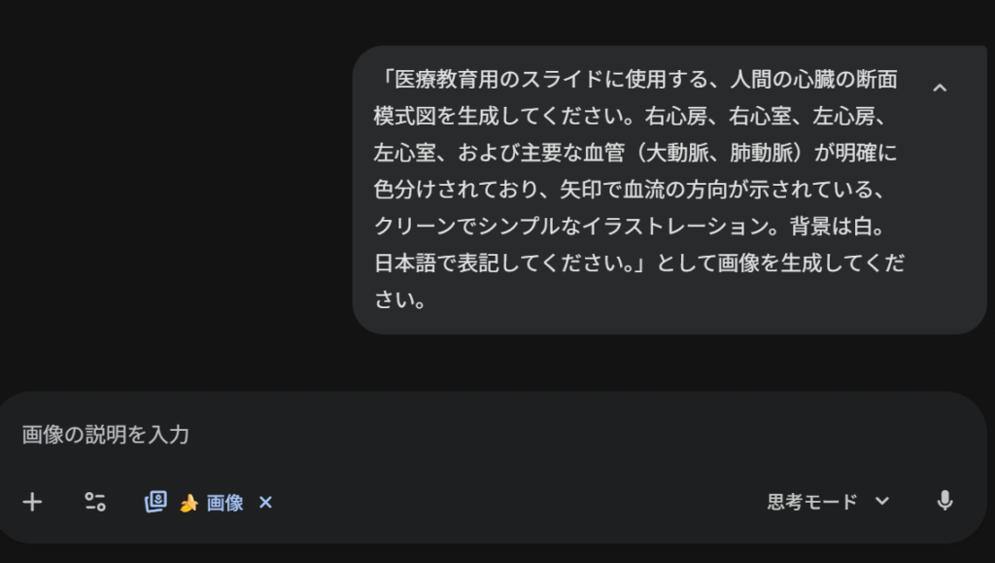Click the plus icon to add files

click(x=33, y=502)
